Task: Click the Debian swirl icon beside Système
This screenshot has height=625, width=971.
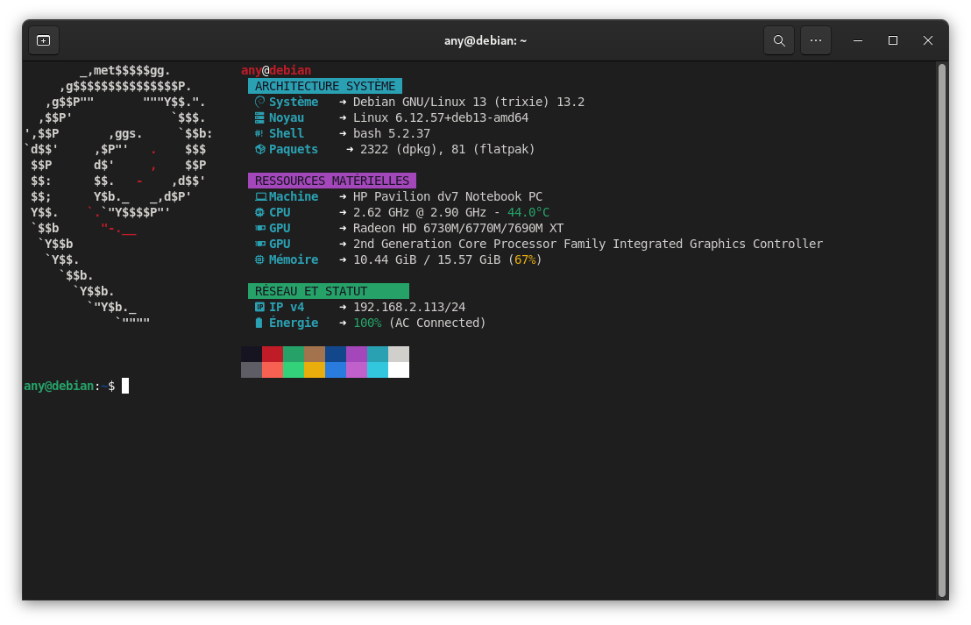Action: click(x=259, y=102)
